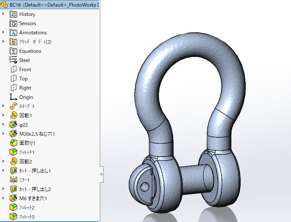Screen dimensions: 291x222
Task: Click the 回転2 revolve feature icon
Action: [13, 161]
